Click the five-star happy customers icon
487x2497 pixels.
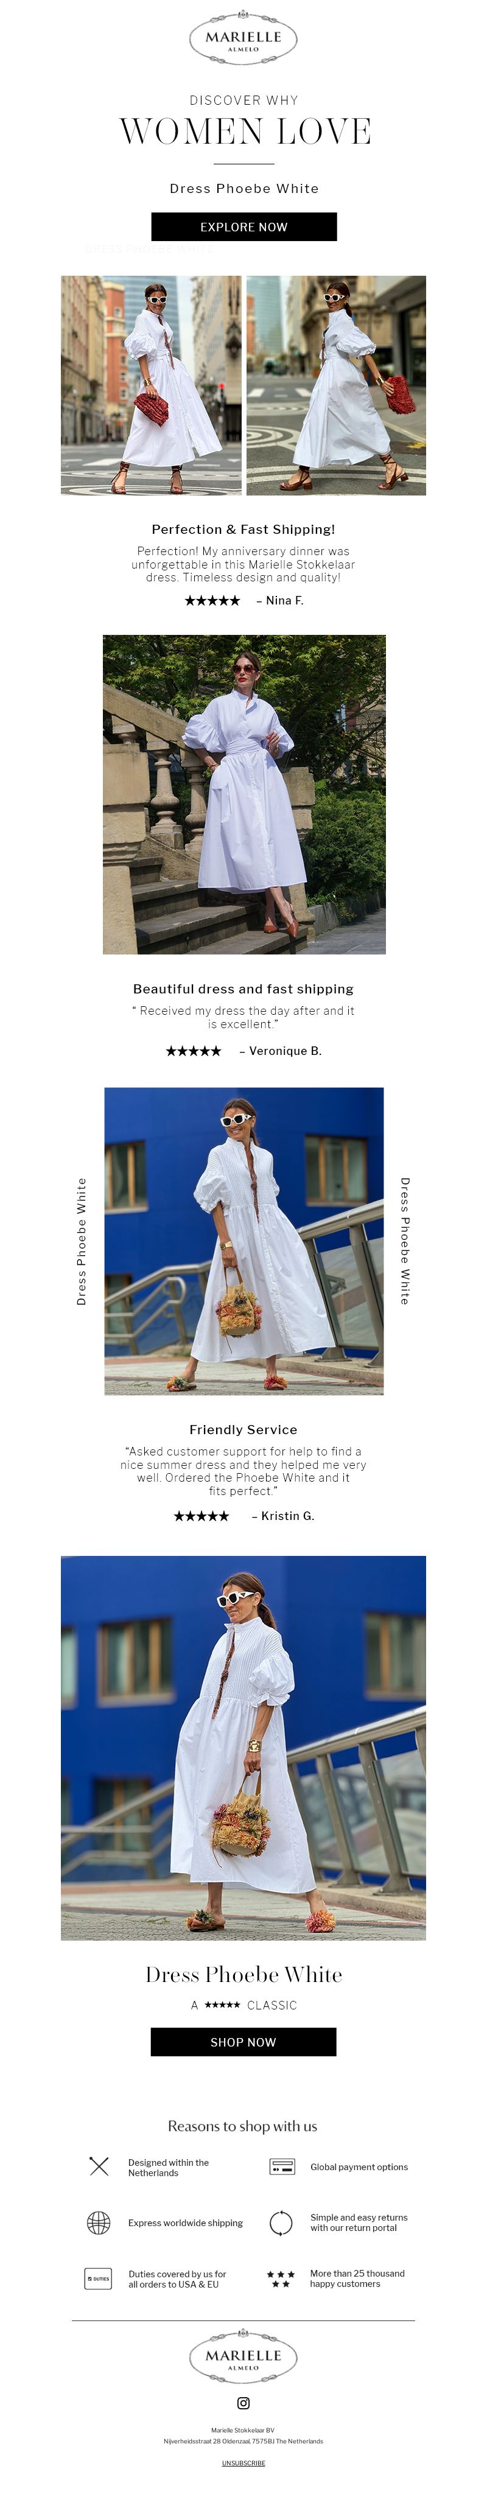point(281,2278)
